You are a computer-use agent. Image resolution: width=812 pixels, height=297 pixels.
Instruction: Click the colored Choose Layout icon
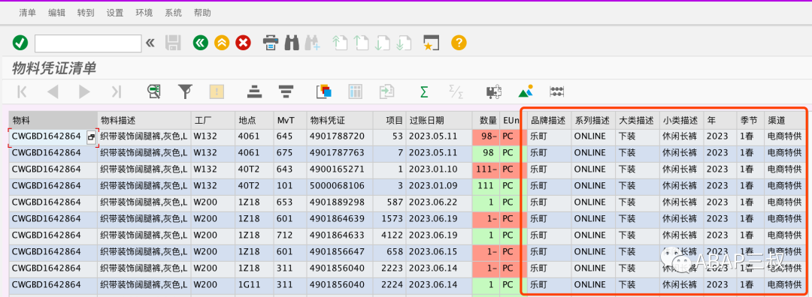click(323, 92)
